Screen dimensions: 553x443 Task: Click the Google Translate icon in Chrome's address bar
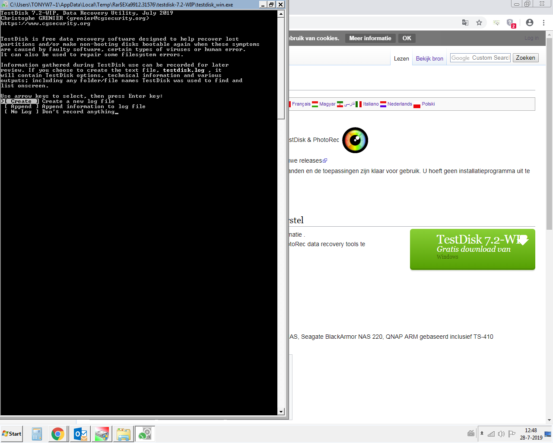point(465,22)
